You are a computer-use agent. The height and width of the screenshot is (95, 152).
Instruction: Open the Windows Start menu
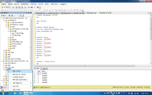(3, 93)
